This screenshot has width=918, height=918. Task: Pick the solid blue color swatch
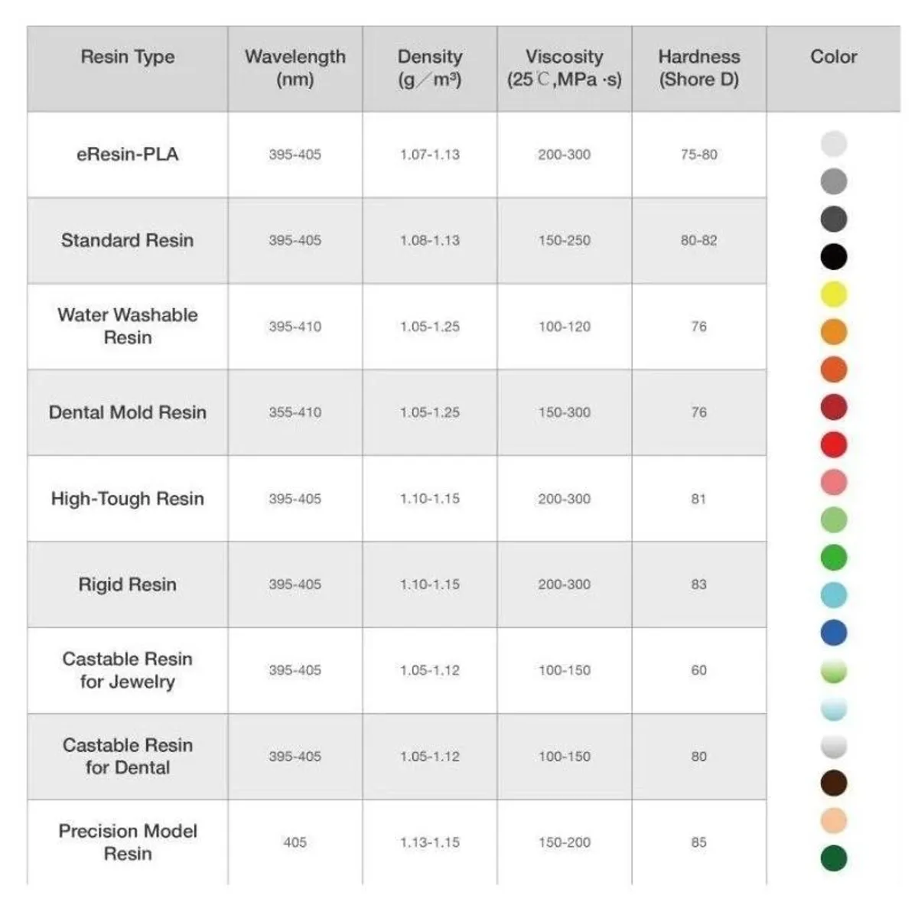coord(833,633)
